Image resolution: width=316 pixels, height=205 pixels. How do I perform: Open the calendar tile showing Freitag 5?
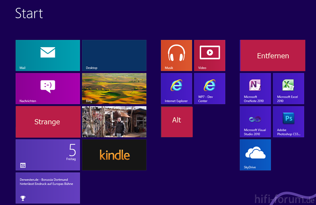pos(48,155)
